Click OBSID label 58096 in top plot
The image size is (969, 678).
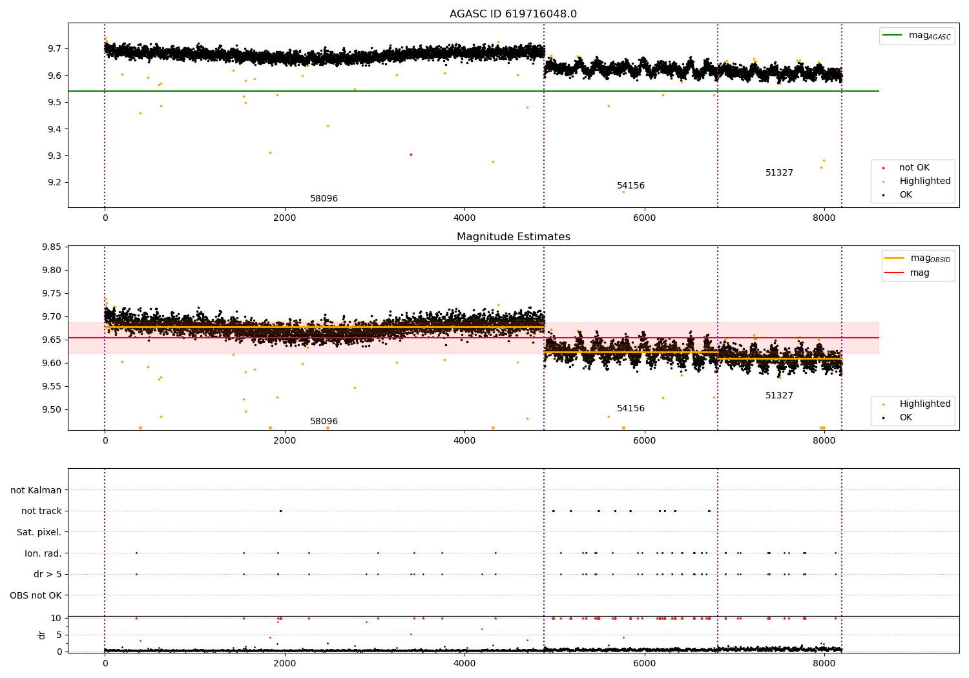click(x=324, y=199)
